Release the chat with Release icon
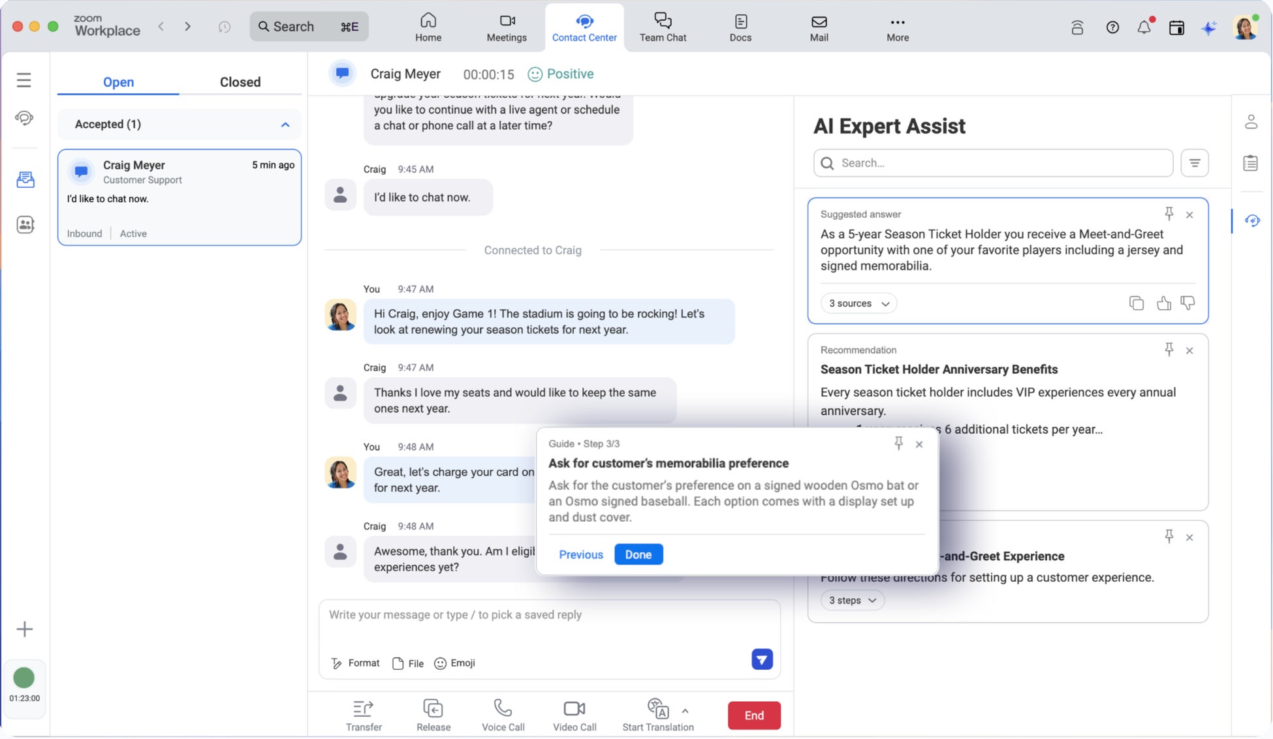This screenshot has width=1273, height=739. (x=433, y=708)
